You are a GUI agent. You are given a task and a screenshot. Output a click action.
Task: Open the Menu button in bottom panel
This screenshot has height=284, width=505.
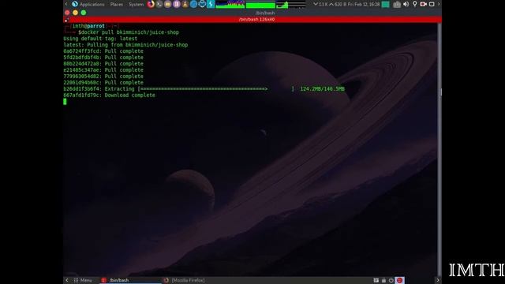(x=83, y=281)
